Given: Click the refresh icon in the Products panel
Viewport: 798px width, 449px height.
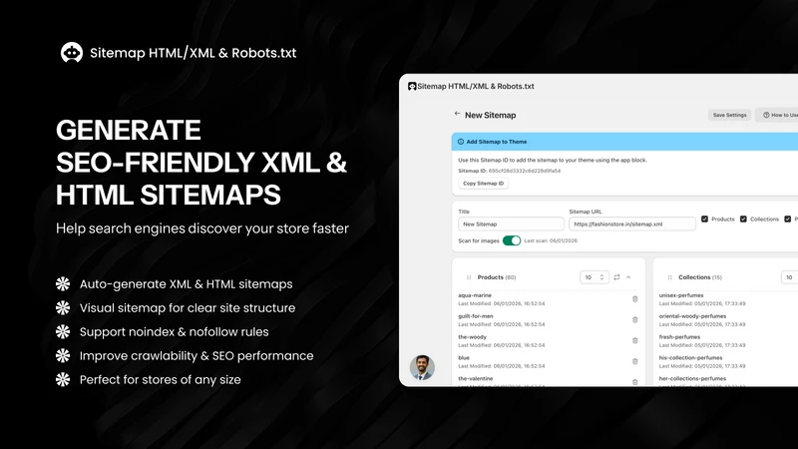Looking at the screenshot, I should click(616, 277).
